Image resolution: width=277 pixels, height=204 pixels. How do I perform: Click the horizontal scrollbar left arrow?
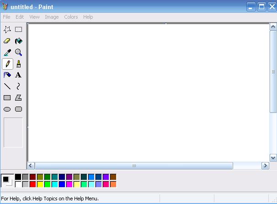[x=31, y=166]
